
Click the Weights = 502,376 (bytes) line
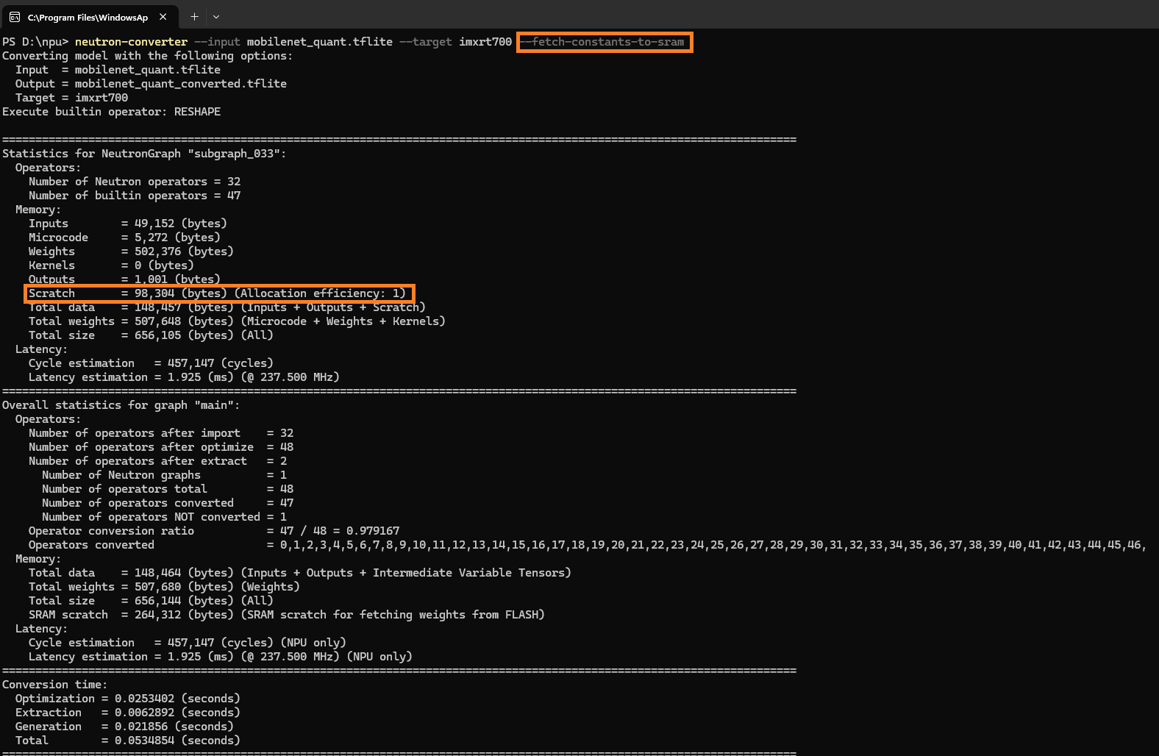[131, 252]
